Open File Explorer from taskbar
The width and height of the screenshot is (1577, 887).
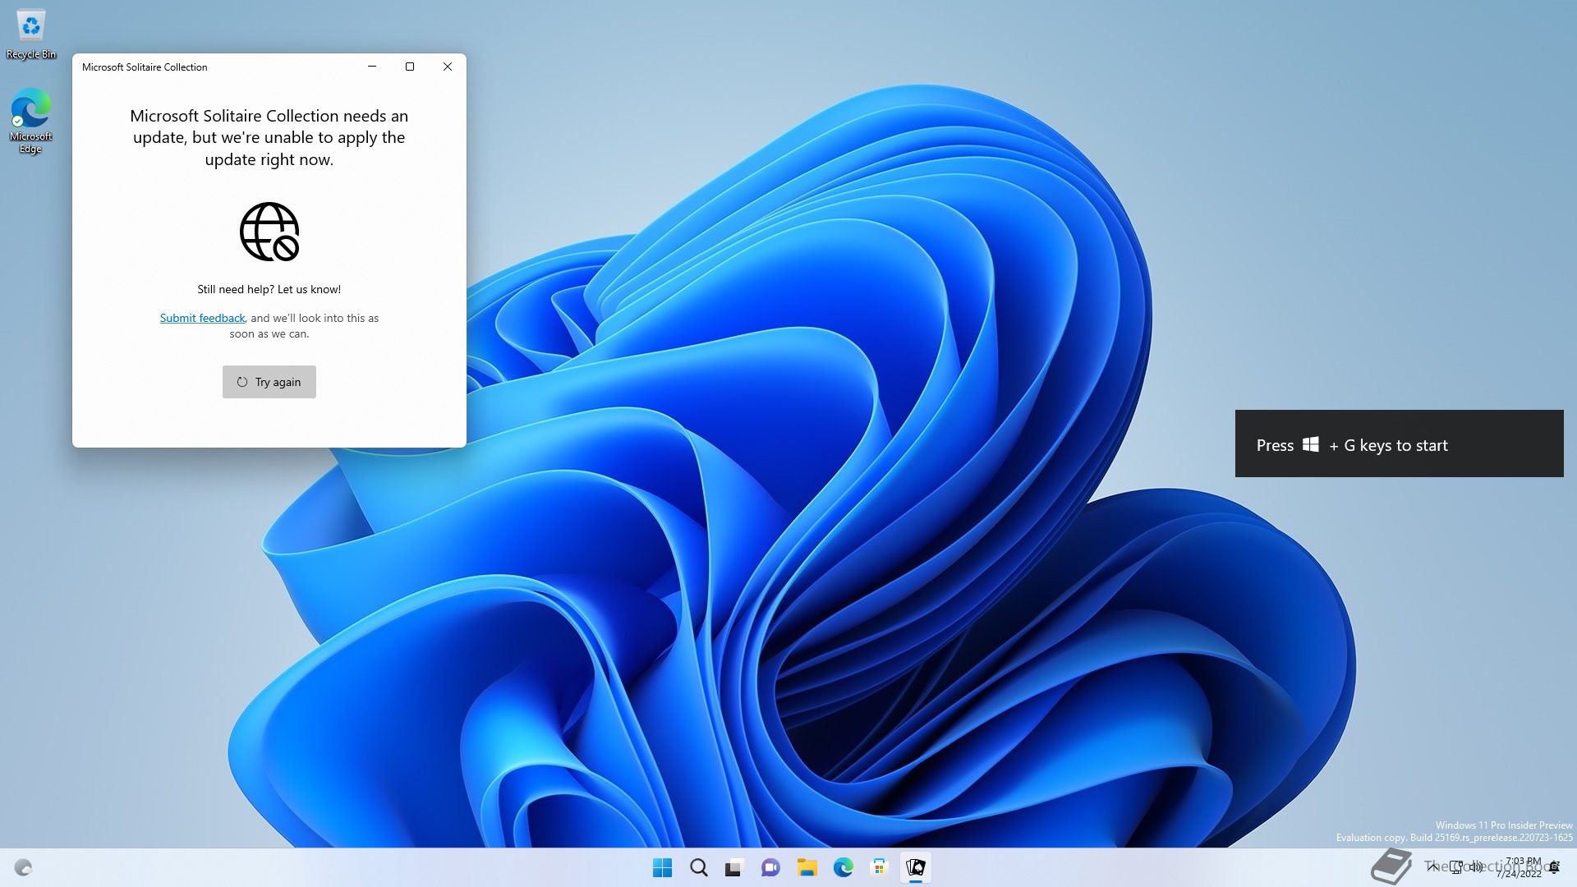click(x=807, y=867)
